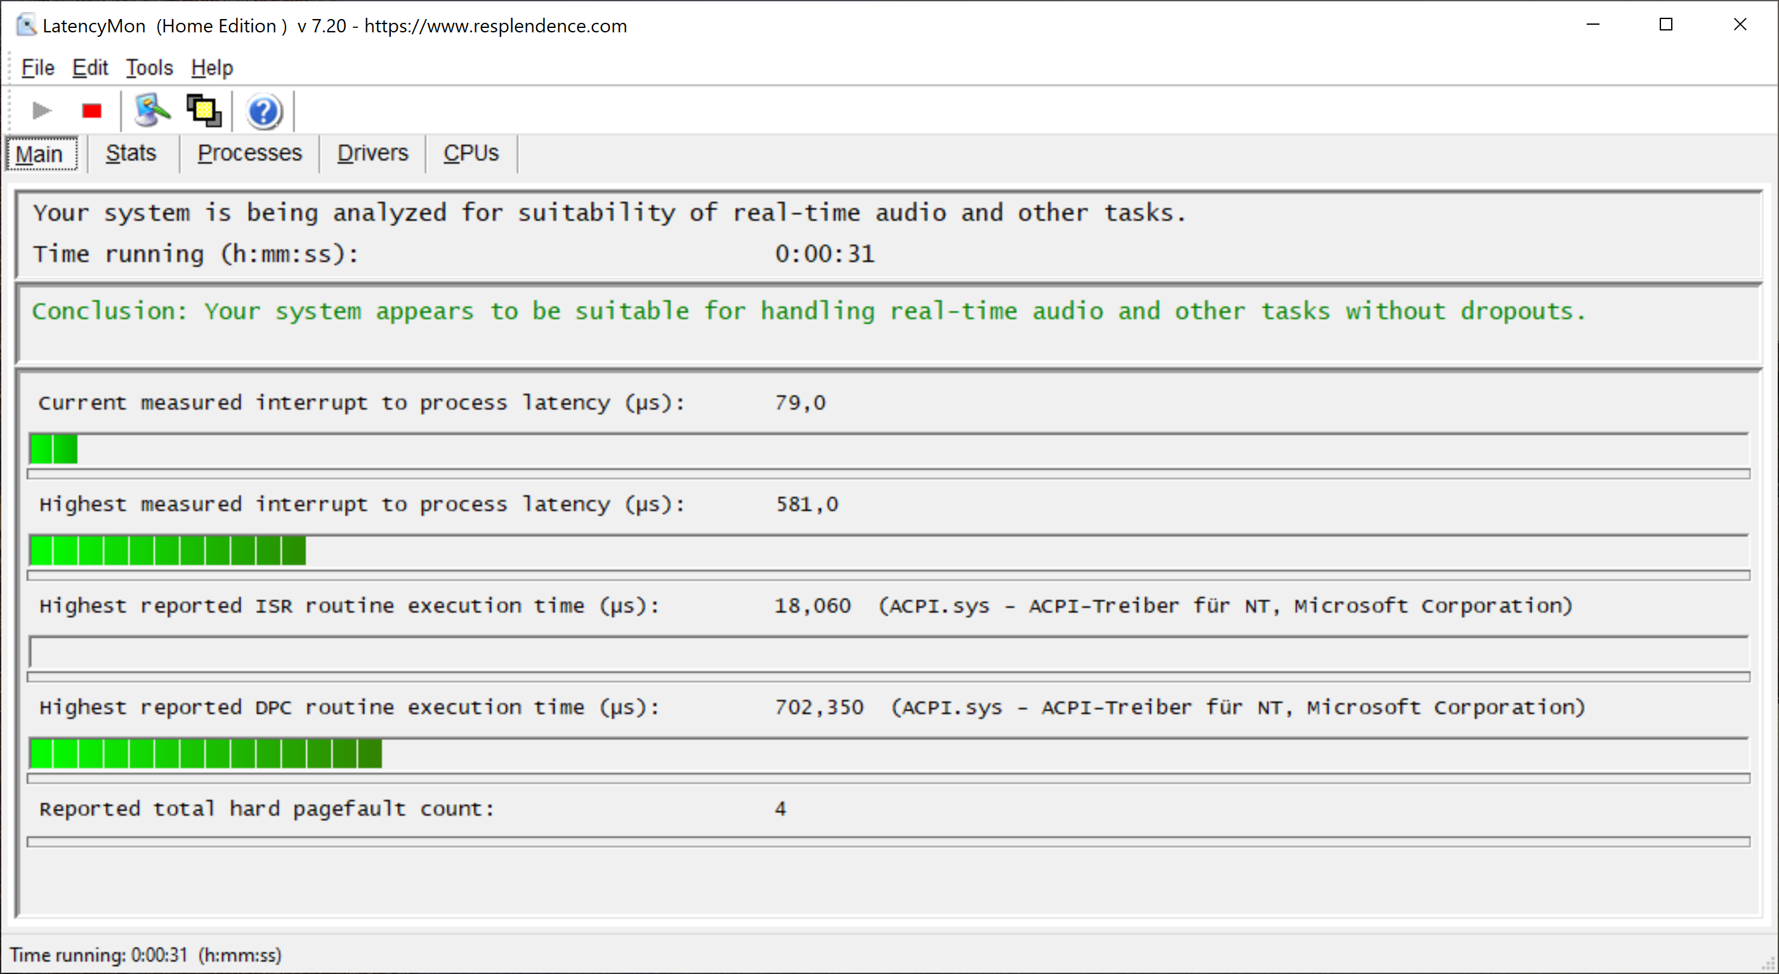
Task: Switch to the Processes tab
Action: [249, 153]
